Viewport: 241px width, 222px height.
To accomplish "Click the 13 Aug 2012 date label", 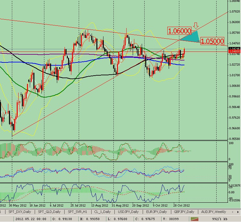I will click(99, 206).
